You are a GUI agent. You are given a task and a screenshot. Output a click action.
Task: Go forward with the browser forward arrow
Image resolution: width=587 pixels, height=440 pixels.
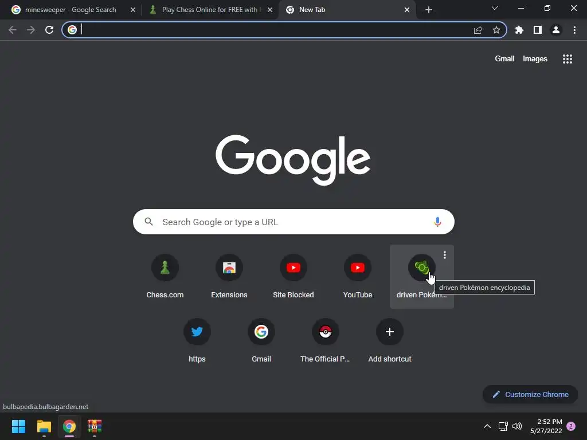(x=31, y=30)
